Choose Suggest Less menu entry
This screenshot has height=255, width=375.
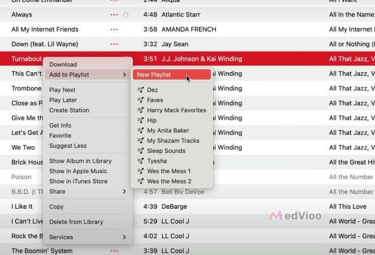point(87,146)
